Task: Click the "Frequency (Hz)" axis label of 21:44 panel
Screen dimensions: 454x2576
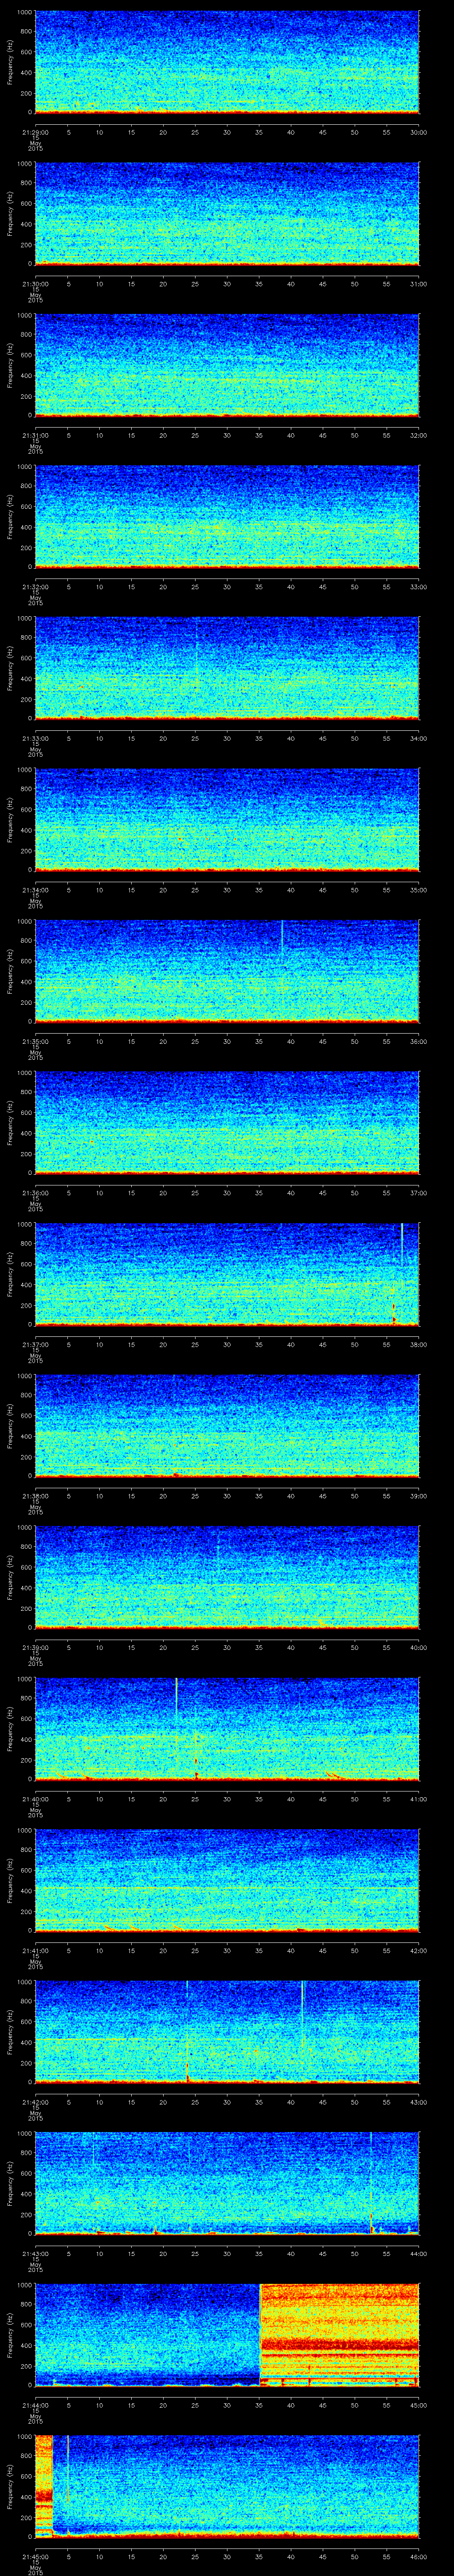Action: (x=10, y=2335)
